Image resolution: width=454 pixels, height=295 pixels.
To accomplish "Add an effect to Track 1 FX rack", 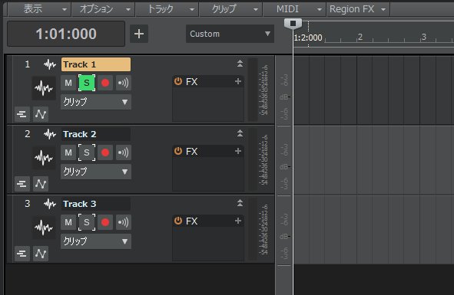I will click(x=238, y=81).
